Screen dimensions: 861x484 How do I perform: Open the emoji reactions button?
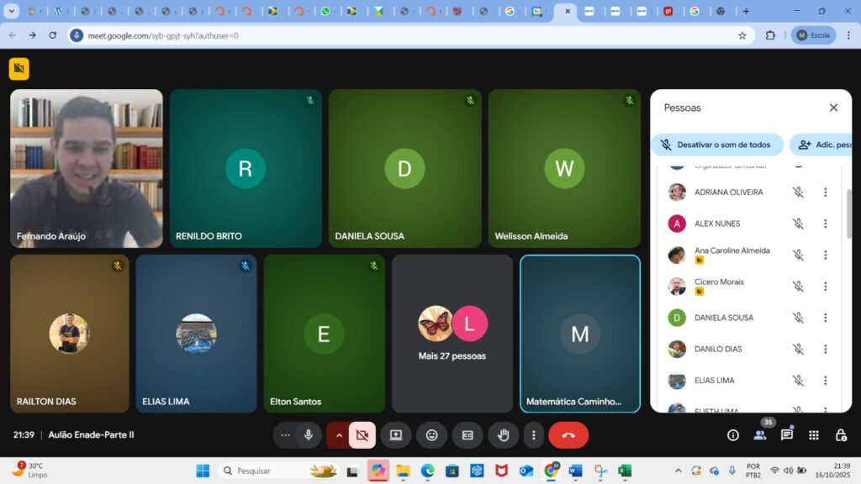431,435
